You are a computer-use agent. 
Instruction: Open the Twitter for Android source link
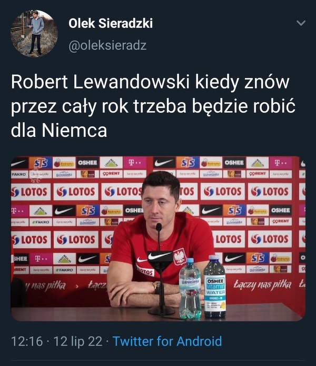167,341
